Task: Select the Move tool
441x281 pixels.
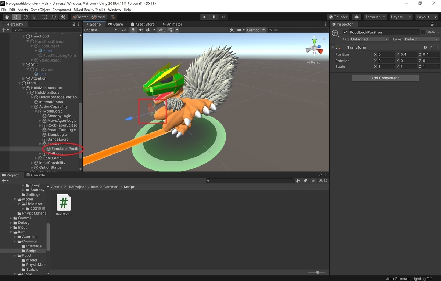Action: pos(17,17)
